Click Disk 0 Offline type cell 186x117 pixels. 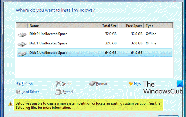coord(151,34)
